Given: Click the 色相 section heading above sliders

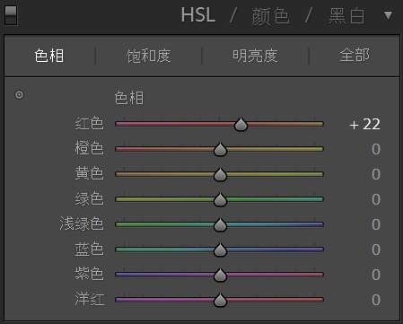Looking at the screenshot, I should tap(129, 98).
